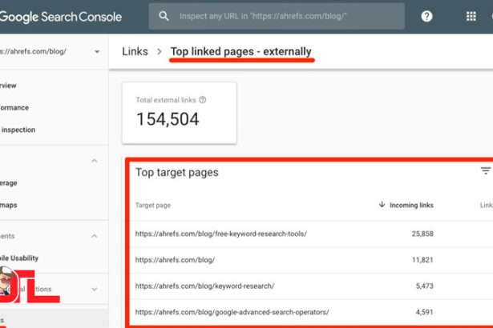Image resolution: width=493 pixels, height=328 pixels.
Task: Click the Links breadcrumb
Action: tap(135, 52)
